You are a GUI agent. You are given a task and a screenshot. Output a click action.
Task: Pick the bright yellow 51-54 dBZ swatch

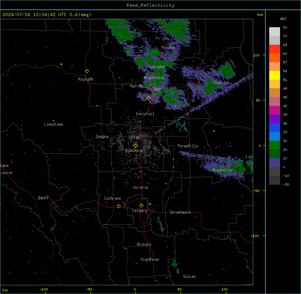tap(274, 75)
